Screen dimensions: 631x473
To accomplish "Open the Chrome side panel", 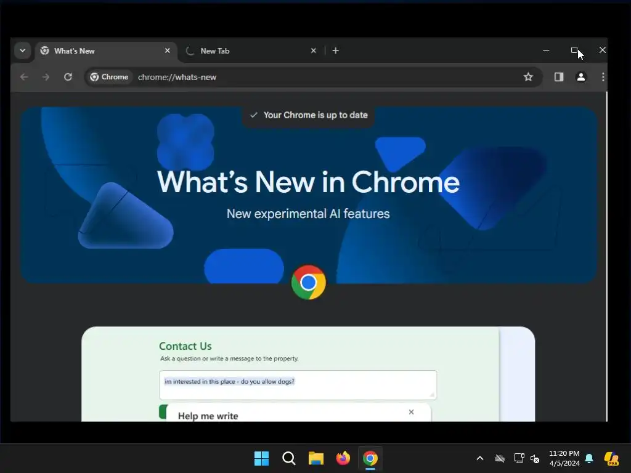I will 558,77.
